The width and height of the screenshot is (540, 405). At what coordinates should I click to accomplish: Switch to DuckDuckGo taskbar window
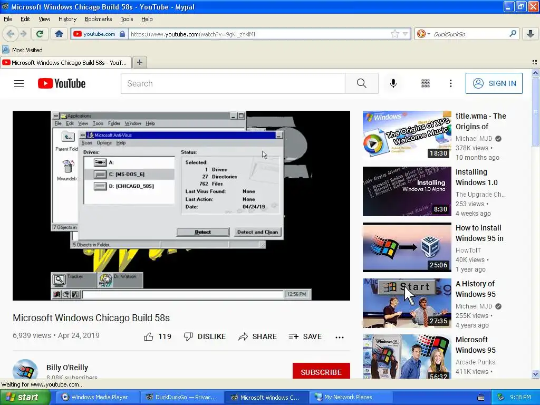coord(182,397)
